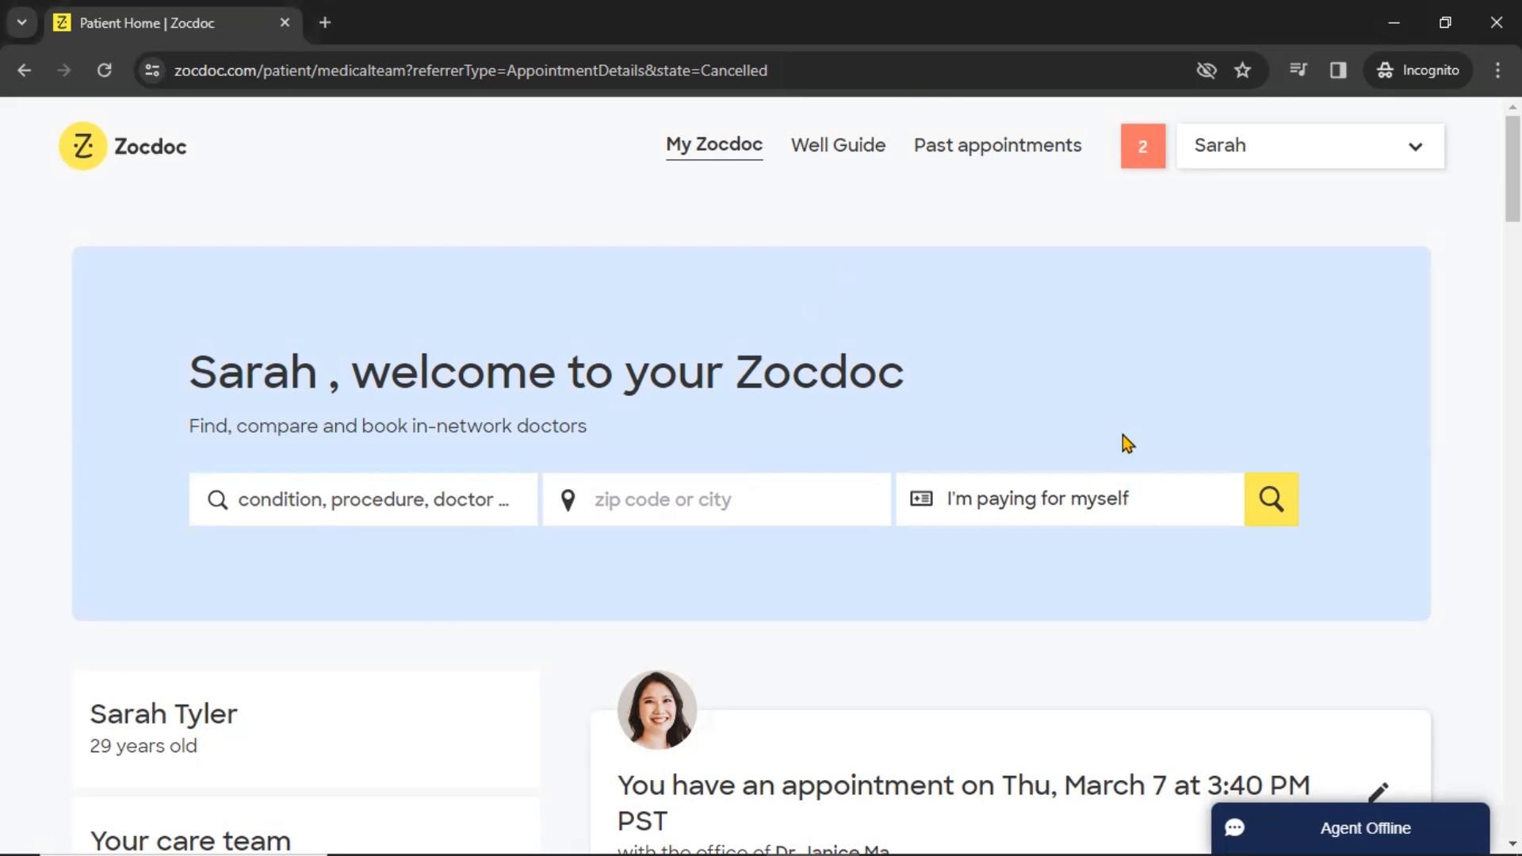Open the My Zocdoc tab
The height and width of the screenshot is (856, 1522).
[x=713, y=144]
